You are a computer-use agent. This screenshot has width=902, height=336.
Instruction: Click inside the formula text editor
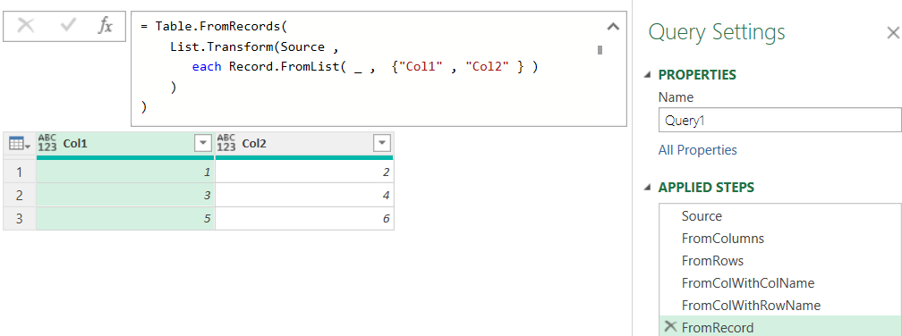pos(379,68)
